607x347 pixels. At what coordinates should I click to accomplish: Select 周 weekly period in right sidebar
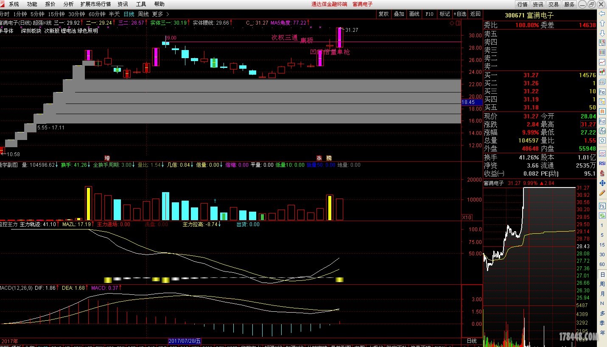pos(602,284)
